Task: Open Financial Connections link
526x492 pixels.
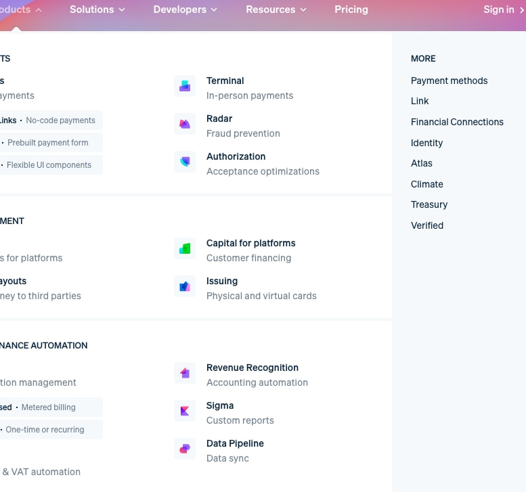Action: point(457,122)
